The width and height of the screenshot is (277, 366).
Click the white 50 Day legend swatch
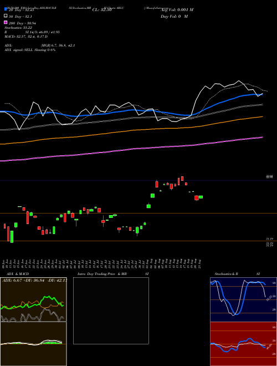6,16
